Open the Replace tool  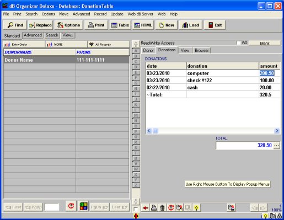40,25
